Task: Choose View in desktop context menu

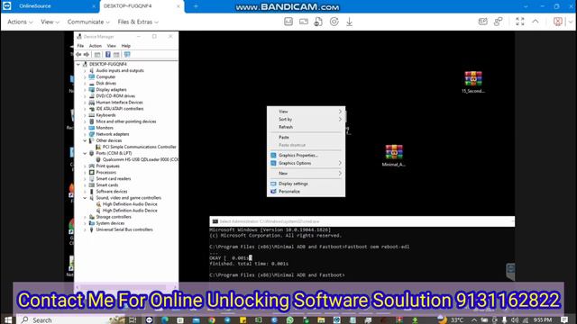Action: point(306,112)
